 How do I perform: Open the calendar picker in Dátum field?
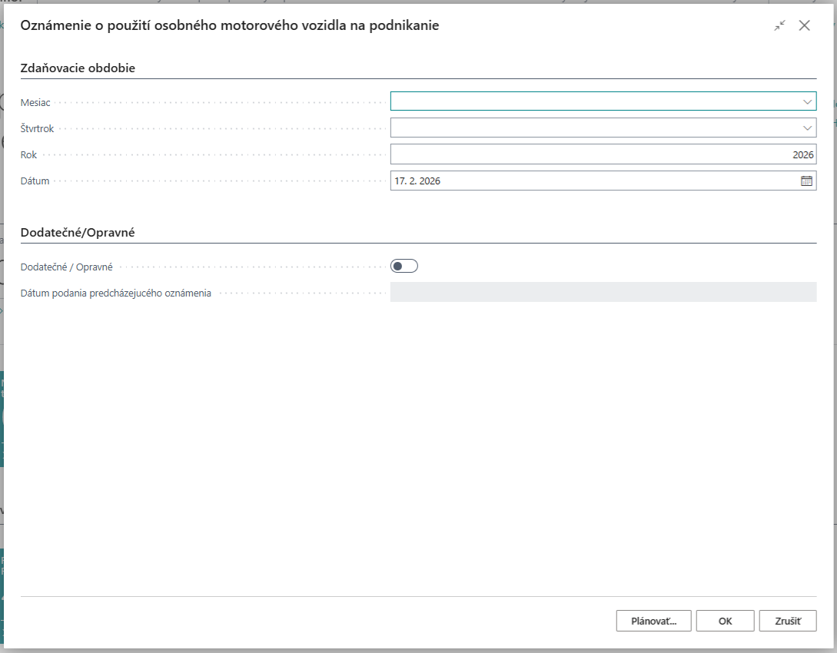[806, 181]
